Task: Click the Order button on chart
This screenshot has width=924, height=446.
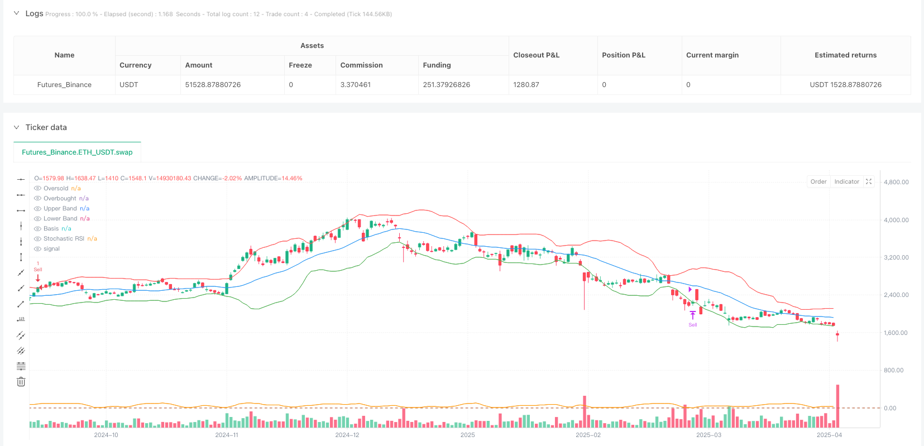Action: pos(818,181)
